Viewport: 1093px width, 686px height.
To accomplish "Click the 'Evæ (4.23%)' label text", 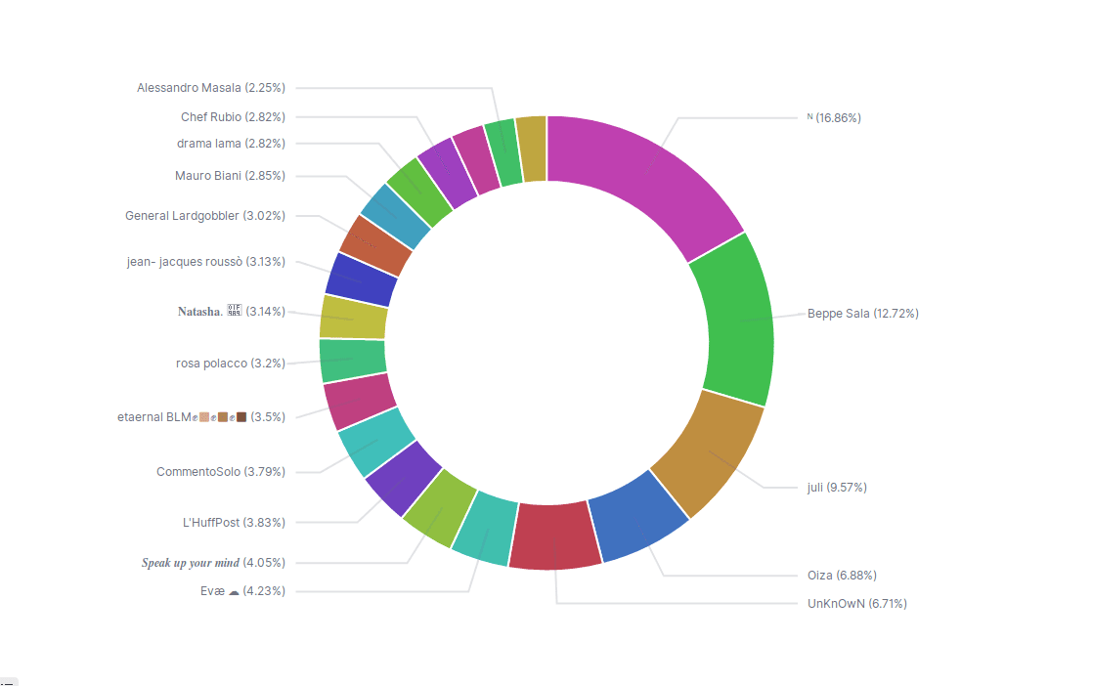I will click(242, 591).
